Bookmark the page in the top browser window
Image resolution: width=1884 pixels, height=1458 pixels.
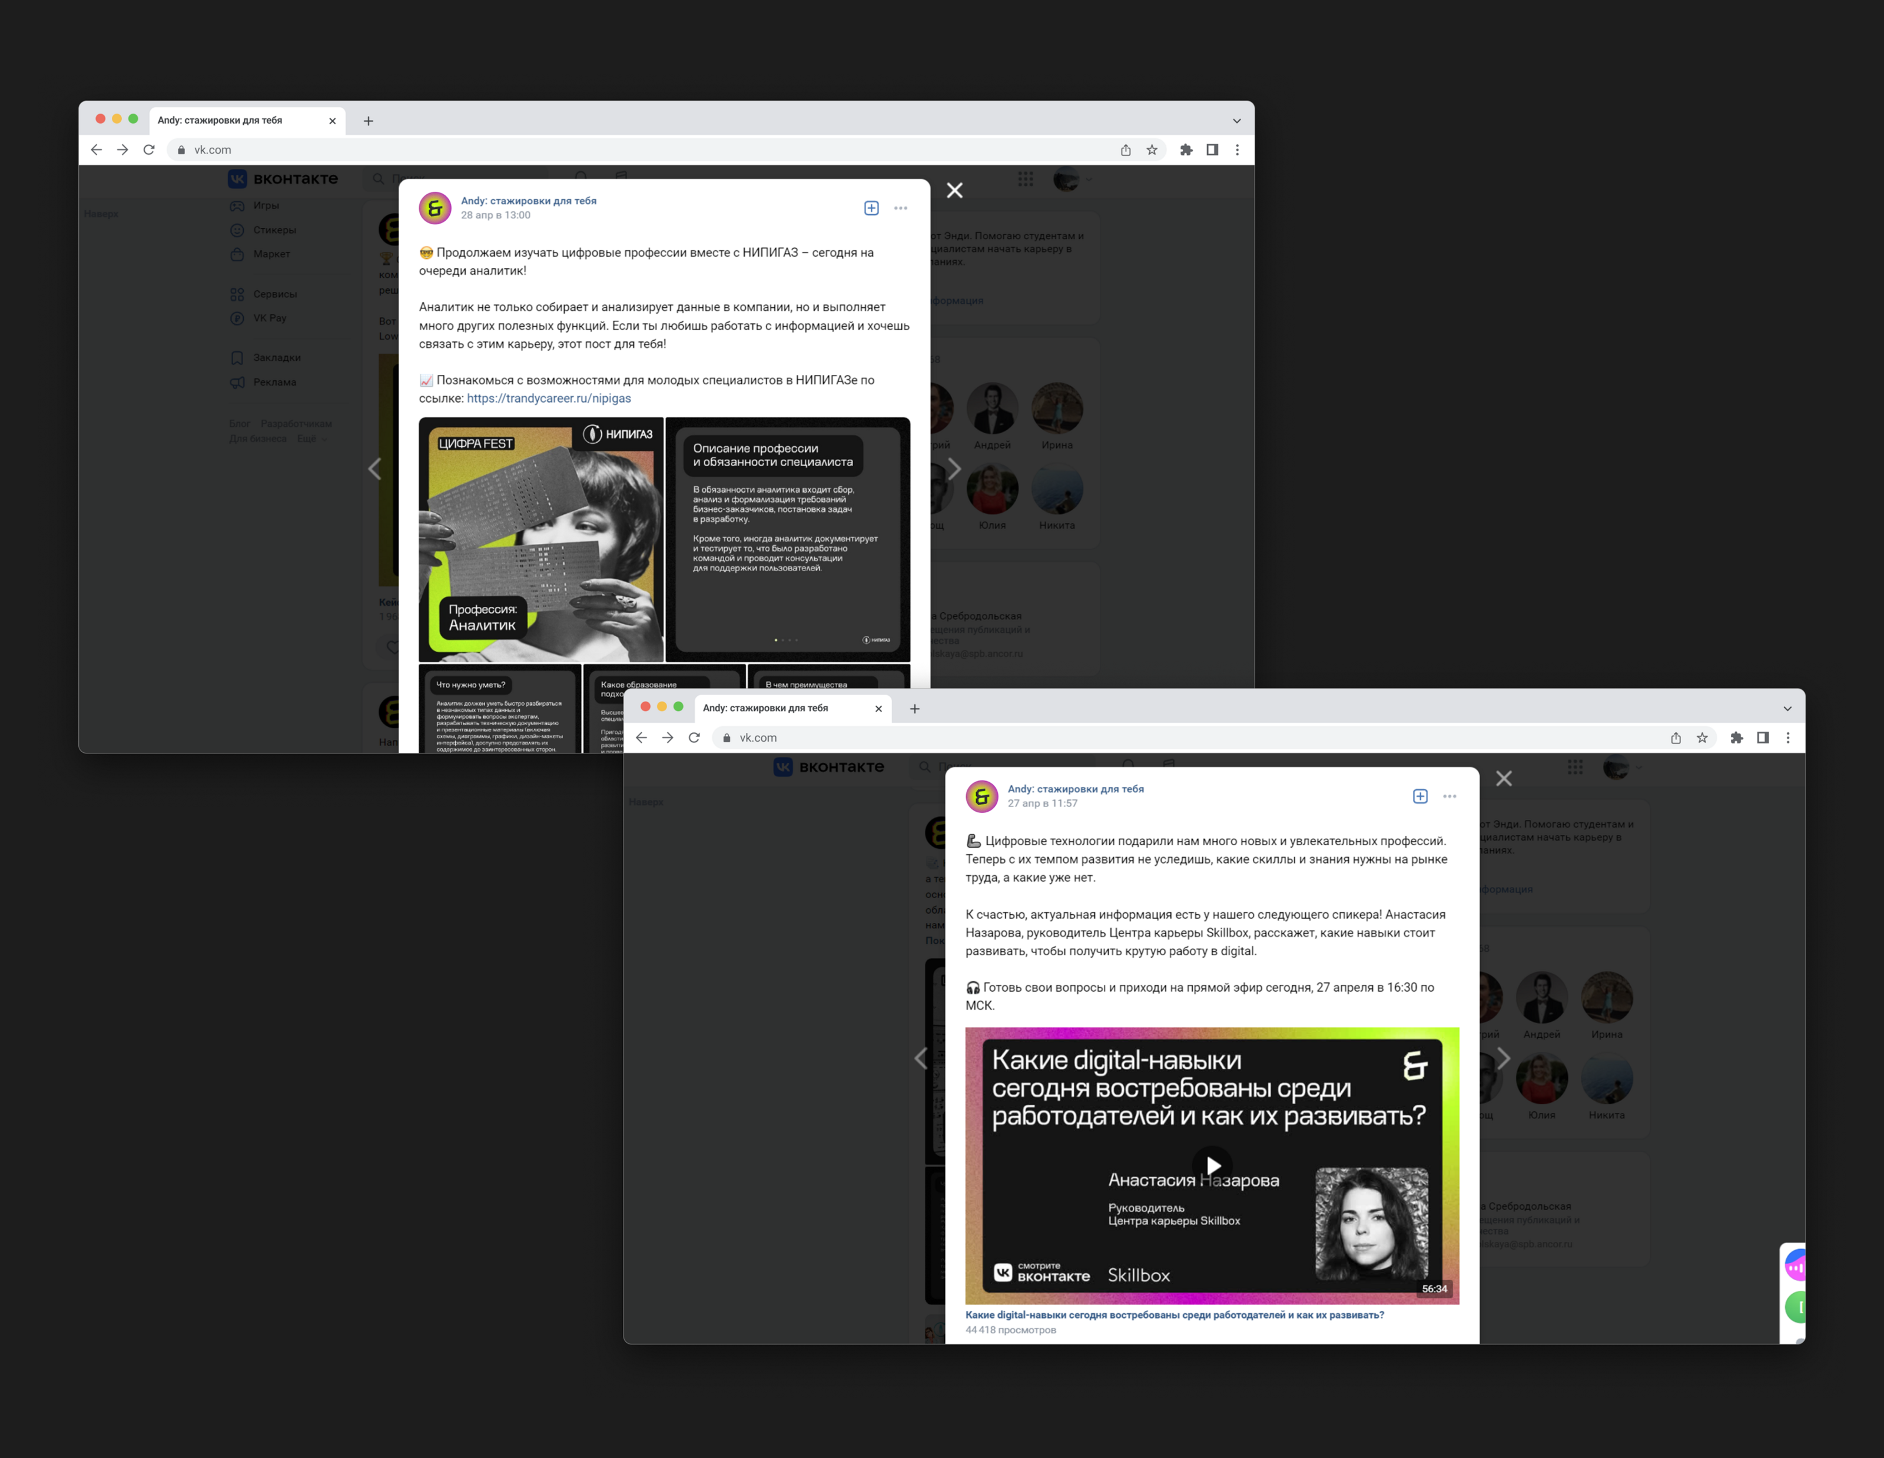[1152, 150]
